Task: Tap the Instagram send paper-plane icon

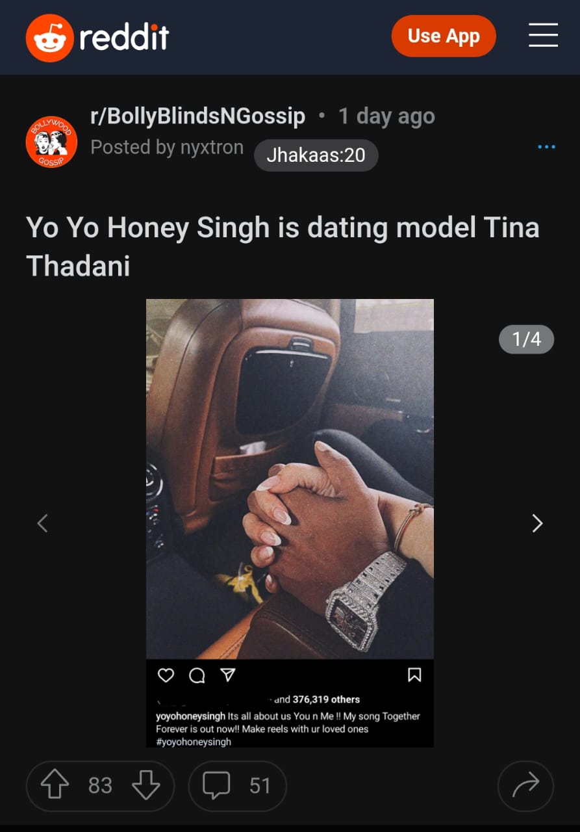Action: click(227, 675)
